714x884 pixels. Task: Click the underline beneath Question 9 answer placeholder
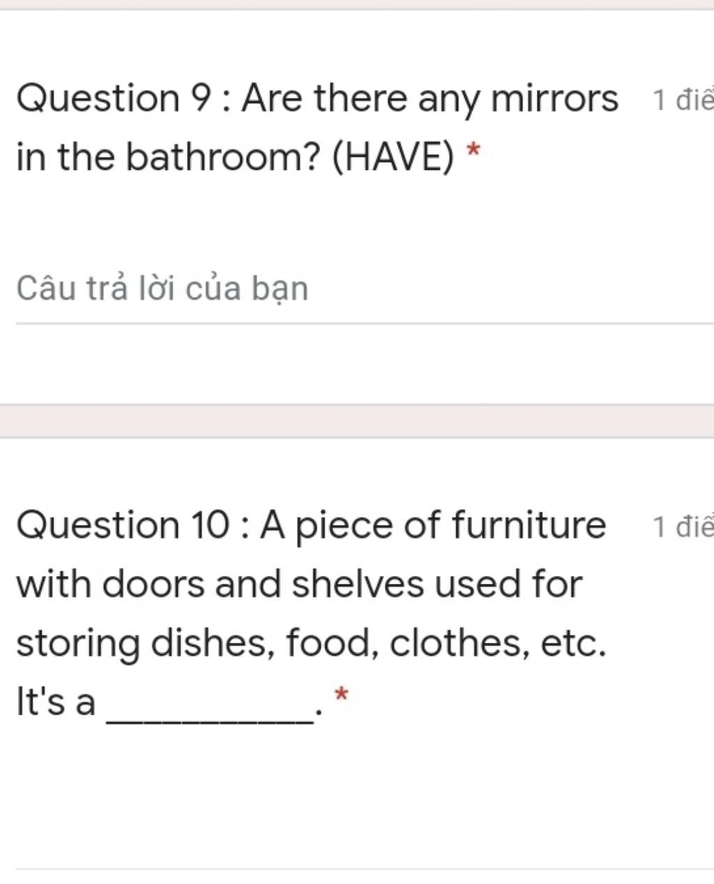[x=364, y=323]
